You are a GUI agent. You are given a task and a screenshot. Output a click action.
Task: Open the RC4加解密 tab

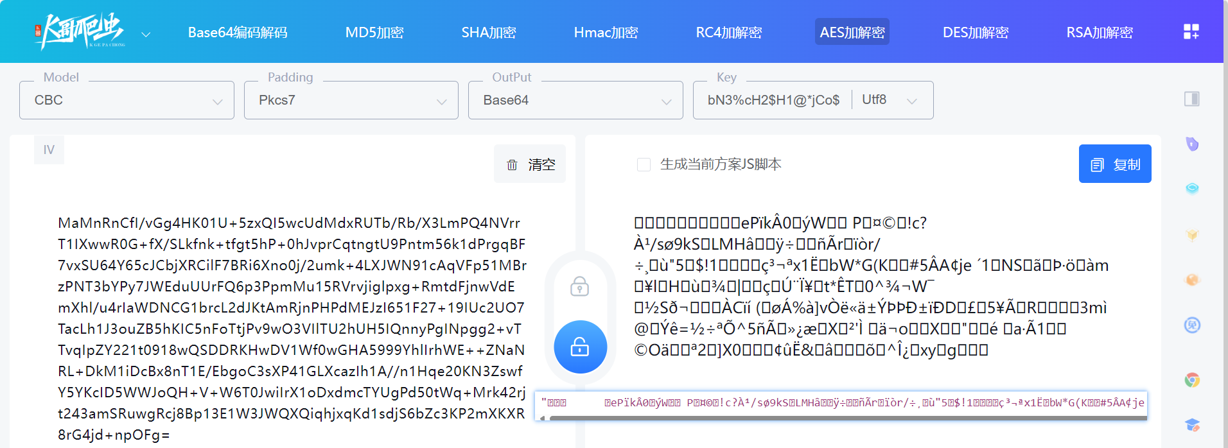[x=729, y=32]
